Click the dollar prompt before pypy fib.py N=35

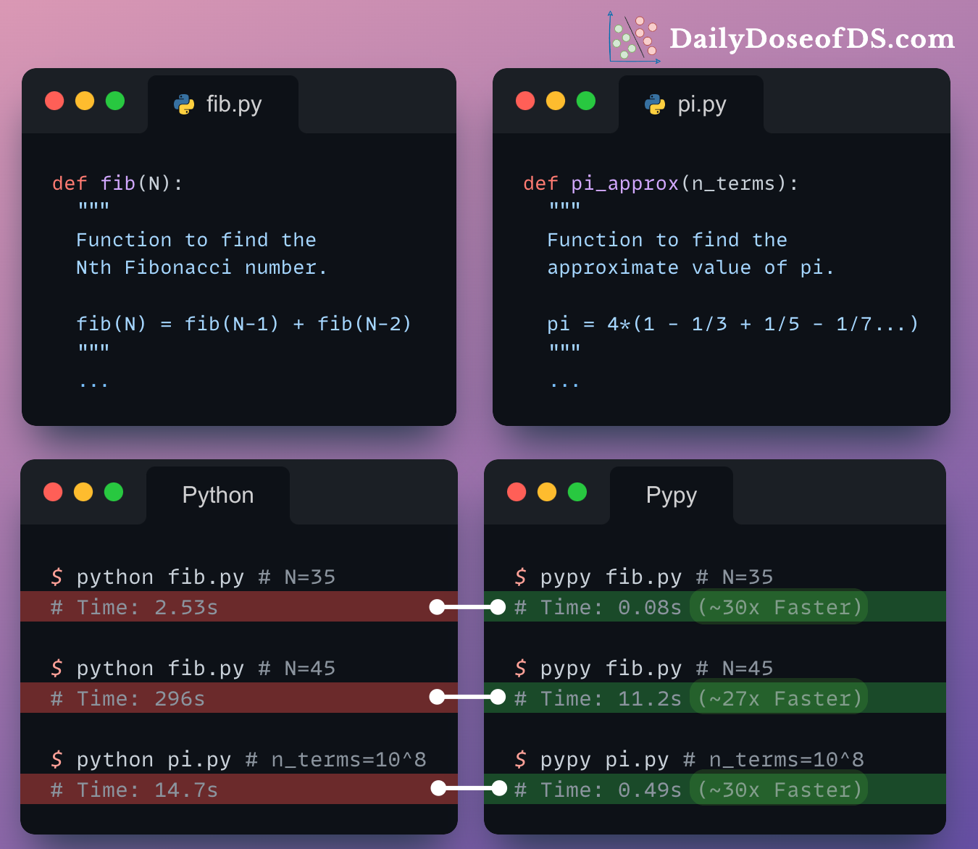(x=519, y=577)
